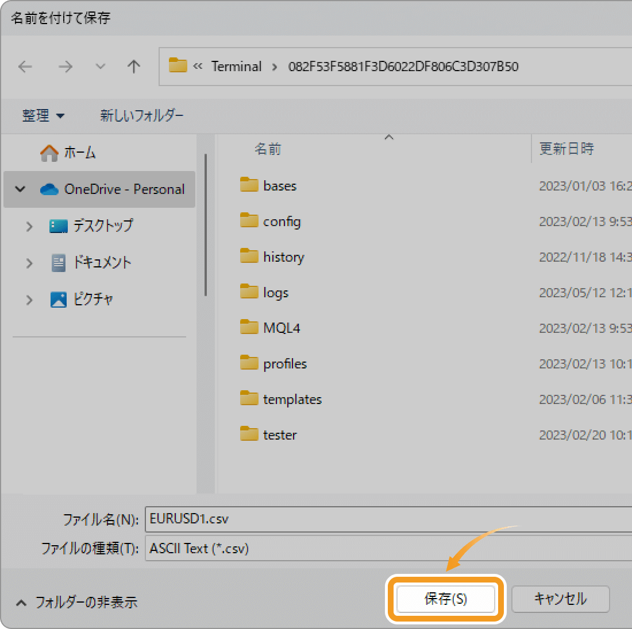Select the templates folder

pos(292,399)
